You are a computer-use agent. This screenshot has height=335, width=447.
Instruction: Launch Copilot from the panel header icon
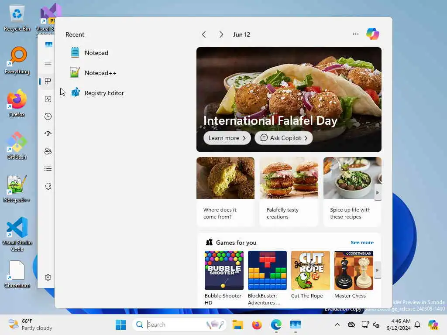pyautogui.click(x=373, y=34)
